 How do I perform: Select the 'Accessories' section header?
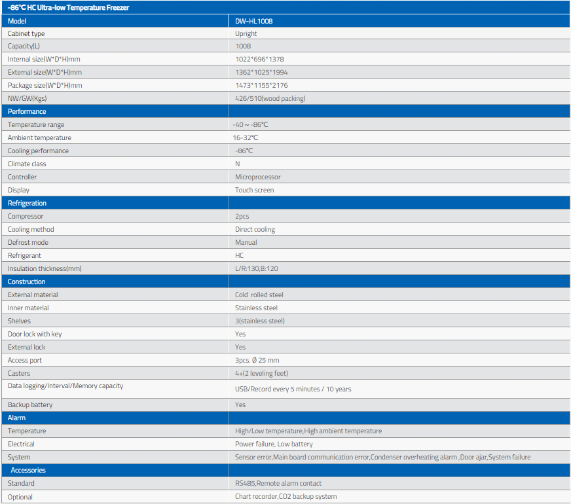click(28, 470)
